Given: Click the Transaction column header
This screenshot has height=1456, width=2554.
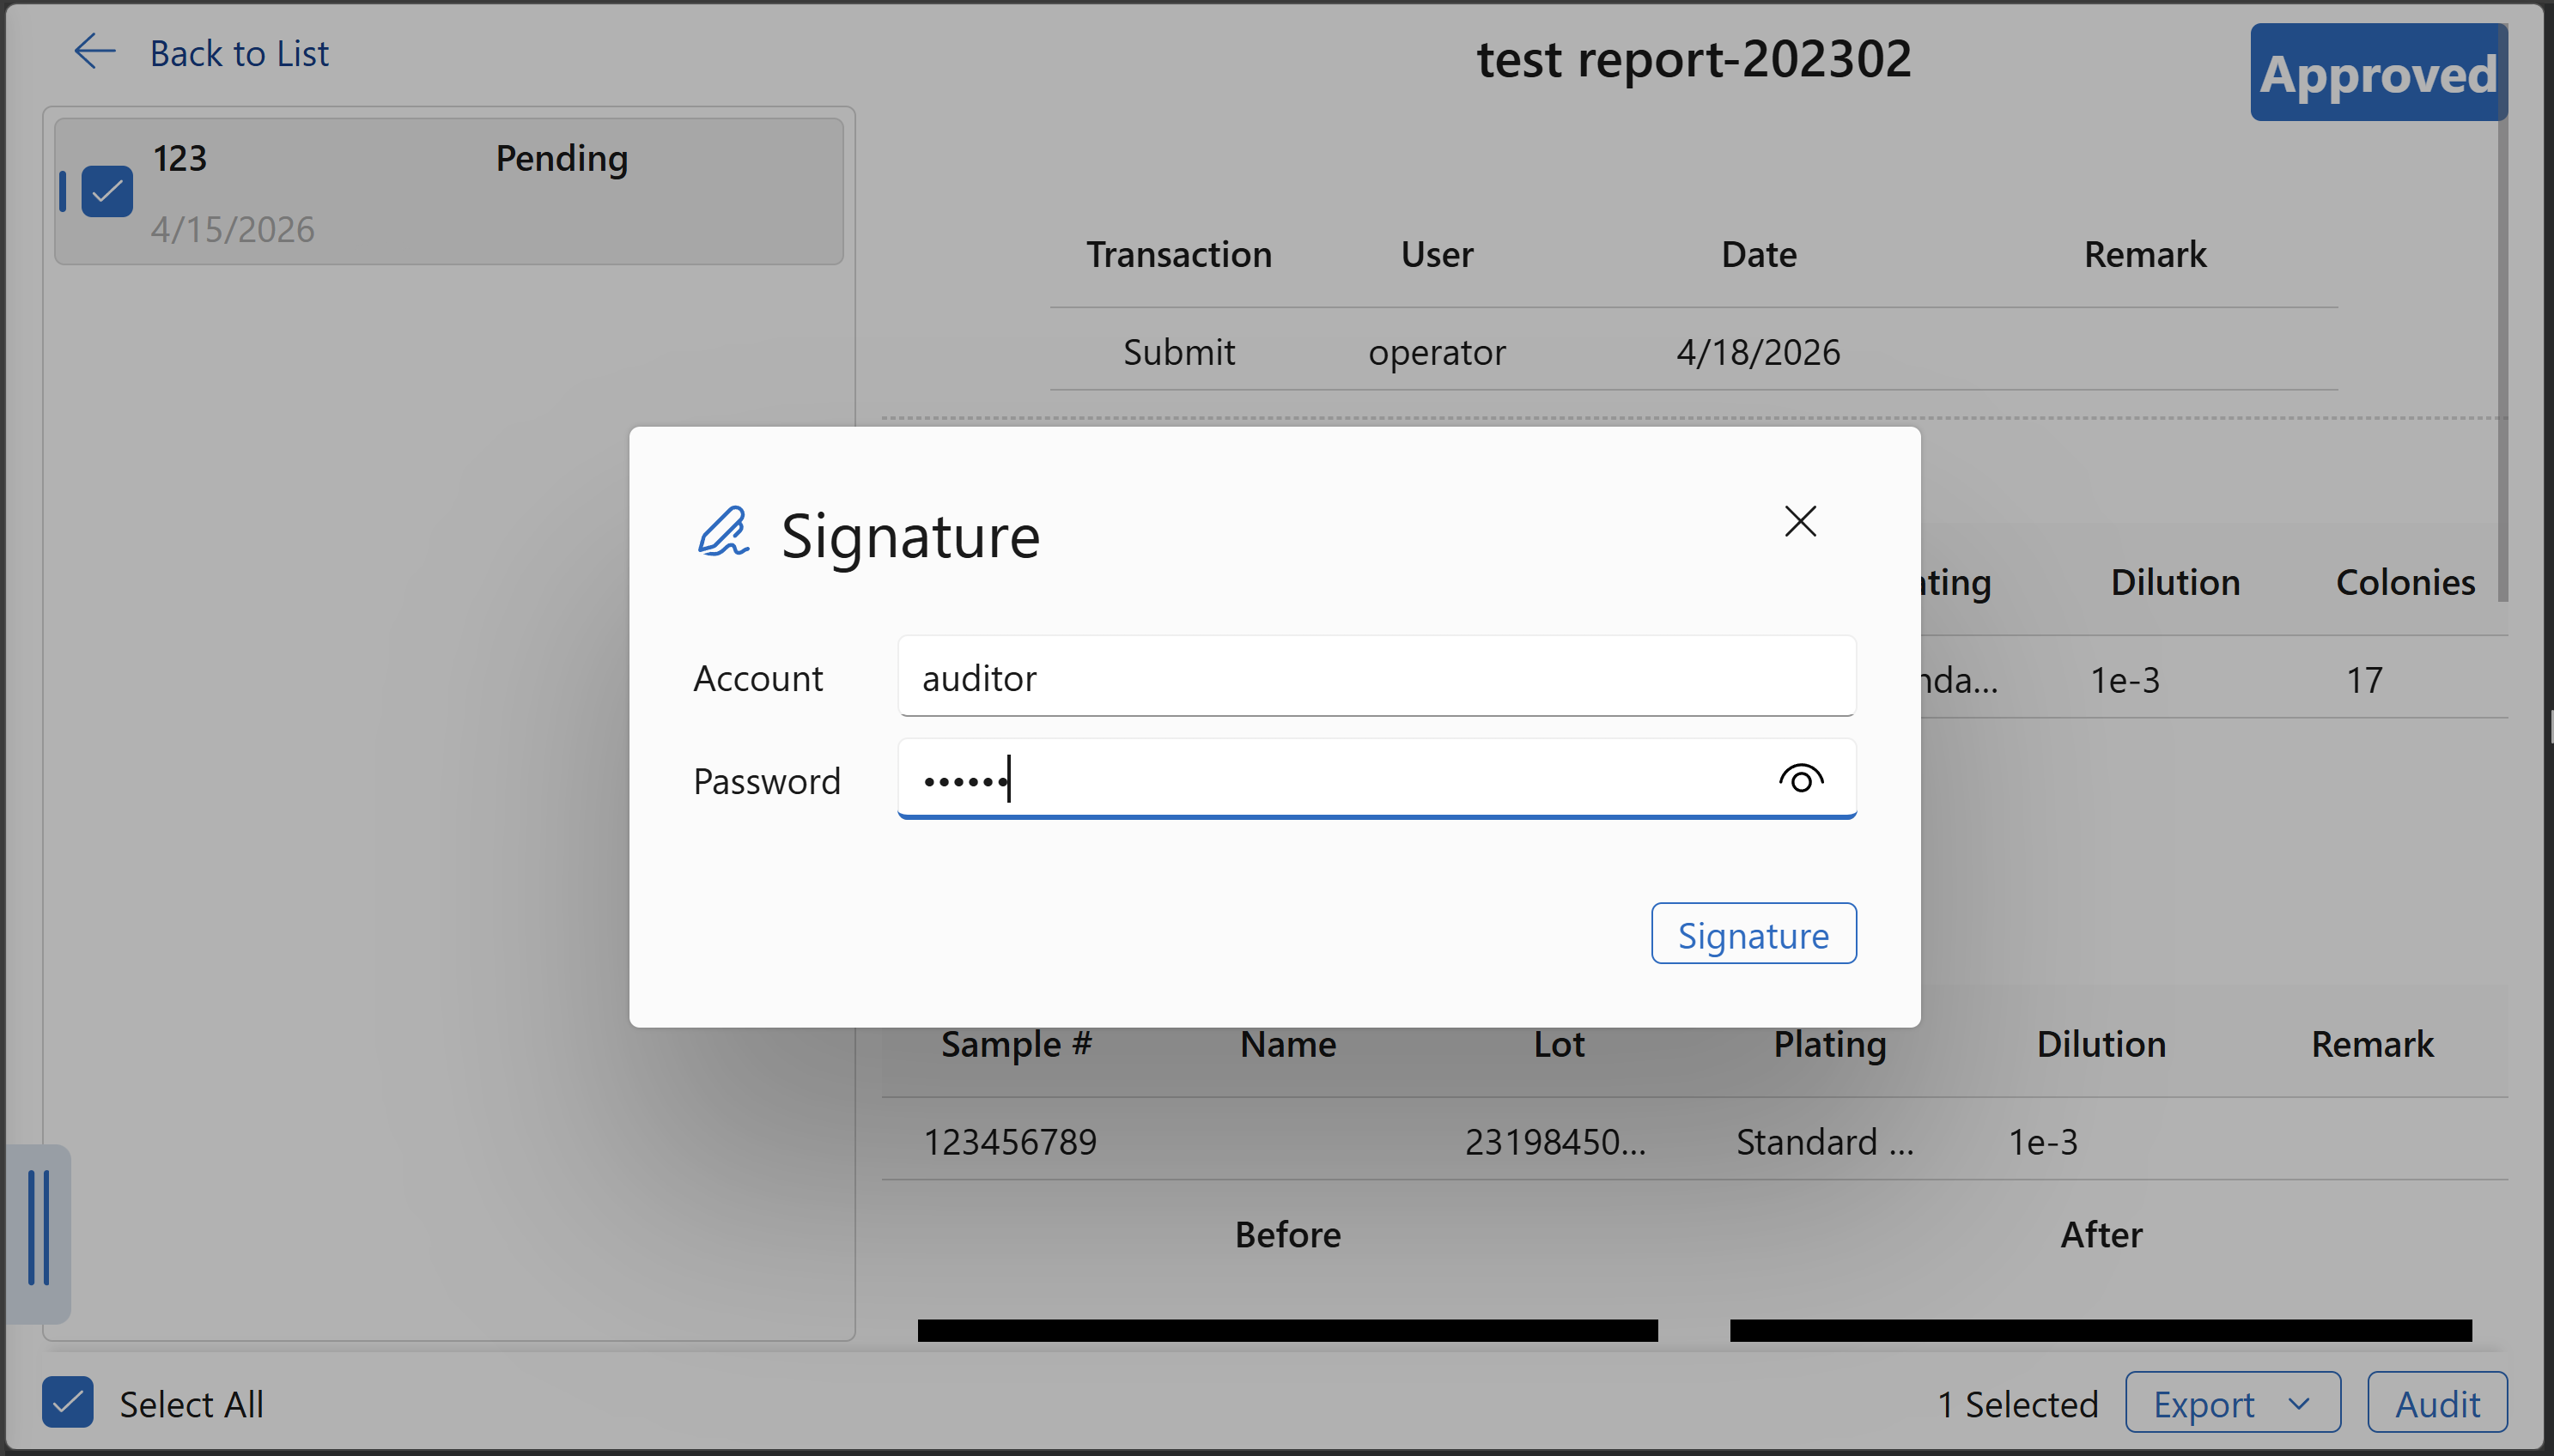Looking at the screenshot, I should (1179, 254).
